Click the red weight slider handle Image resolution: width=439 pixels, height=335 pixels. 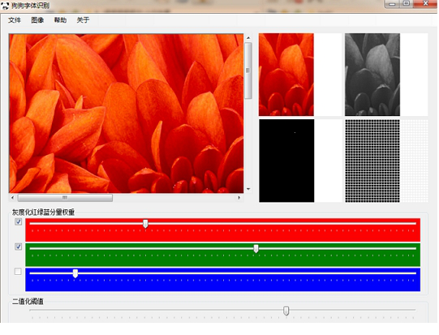click(145, 224)
